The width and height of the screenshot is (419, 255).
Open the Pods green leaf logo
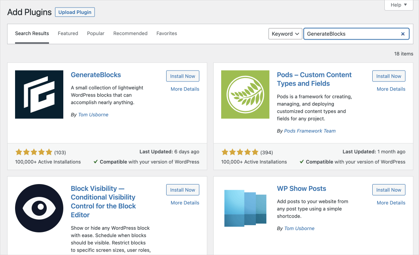245,94
